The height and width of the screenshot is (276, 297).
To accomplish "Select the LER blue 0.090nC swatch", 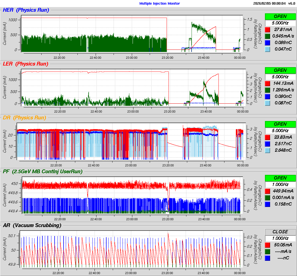I will click(x=268, y=96).
